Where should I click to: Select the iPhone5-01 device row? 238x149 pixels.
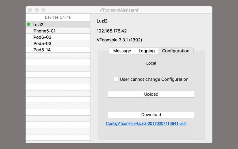coord(58,31)
